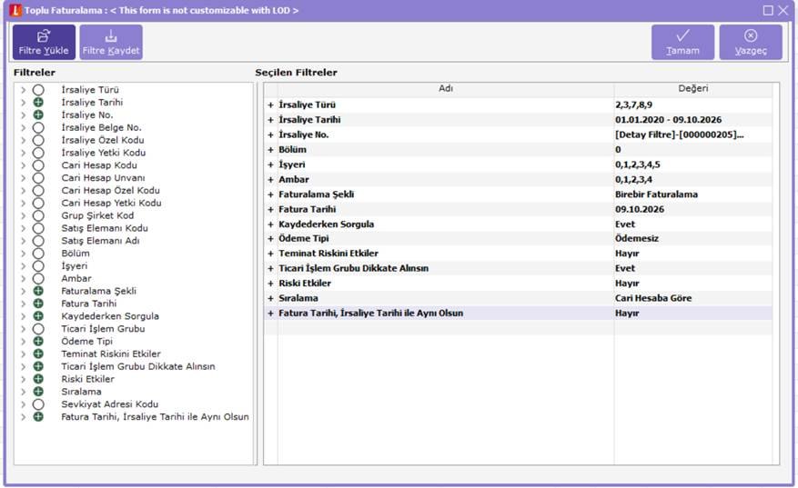Click the empty circle icon beside İşyeri filter
The width and height of the screenshot is (798, 488).
pyautogui.click(x=38, y=266)
